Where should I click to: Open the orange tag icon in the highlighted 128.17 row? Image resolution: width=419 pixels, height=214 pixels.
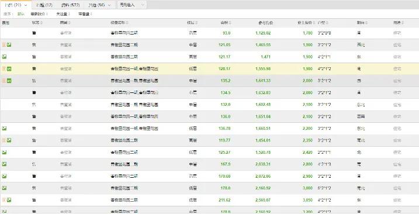click(4, 69)
